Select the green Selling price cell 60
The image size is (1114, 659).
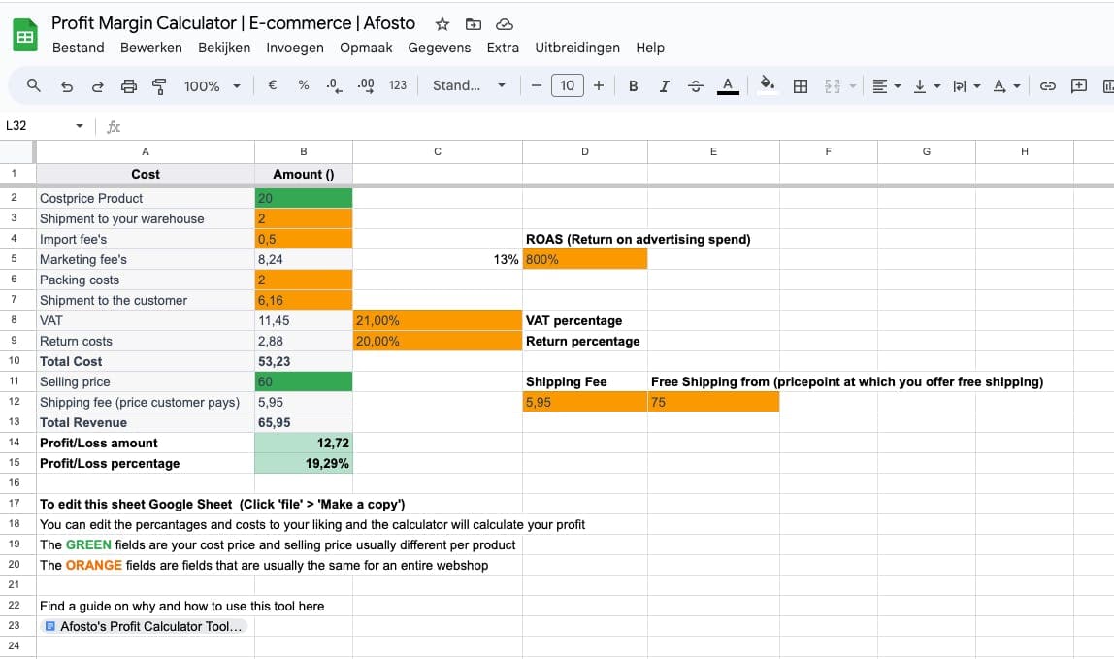click(x=304, y=381)
